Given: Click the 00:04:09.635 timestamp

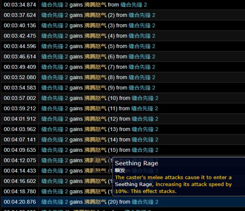Looking at the screenshot, I should [x=20, y=150].
